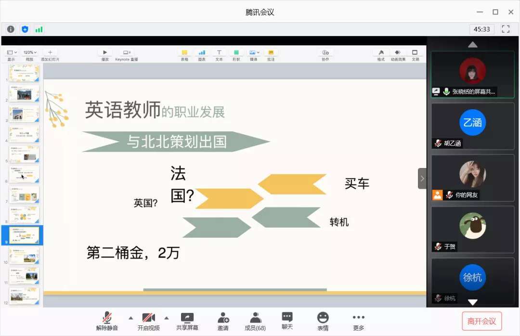
Task: Open the Members (68) list
Action: [x=255, y=321]
